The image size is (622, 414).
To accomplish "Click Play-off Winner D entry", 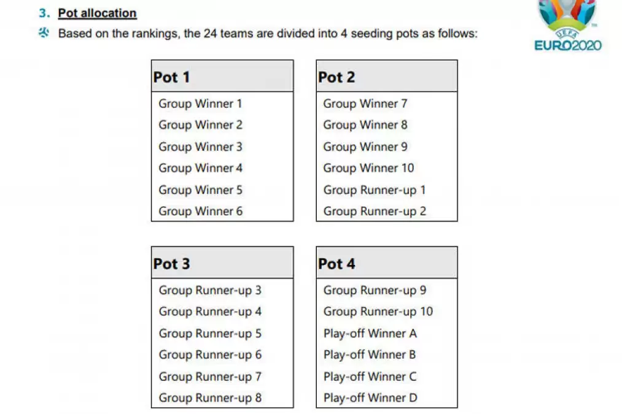I will [370, 397].
